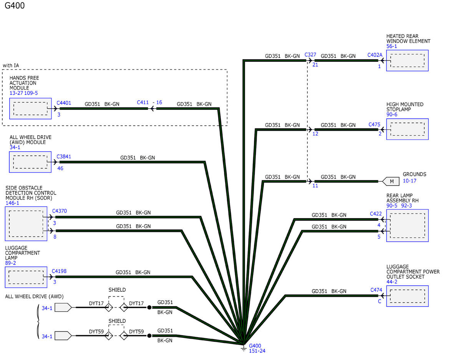Click the off-page arrow feeding wire DYT17

(x=63, y=307)
